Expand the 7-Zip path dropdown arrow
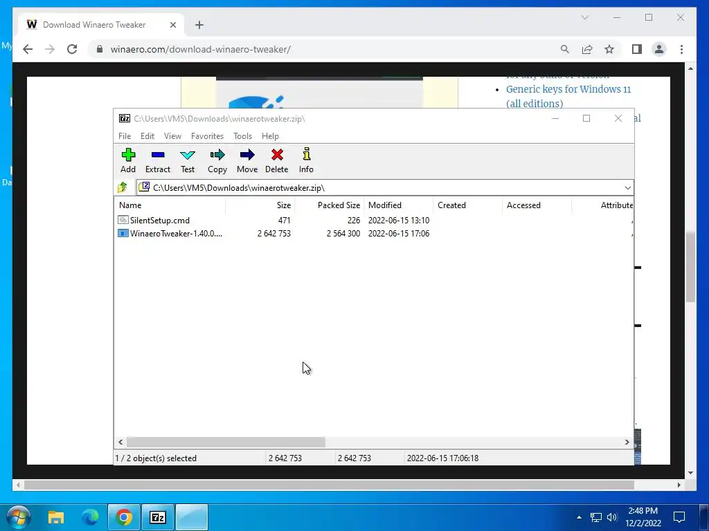The width and height of the screenshot is (709, 531). coord(627,188)
